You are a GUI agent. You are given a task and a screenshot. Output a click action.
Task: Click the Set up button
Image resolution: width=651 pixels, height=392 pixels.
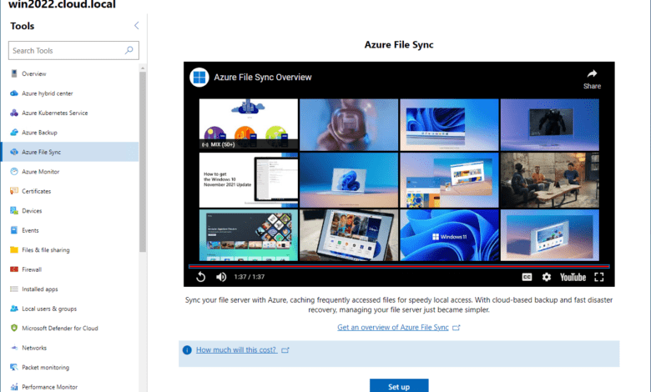point(399,386)
